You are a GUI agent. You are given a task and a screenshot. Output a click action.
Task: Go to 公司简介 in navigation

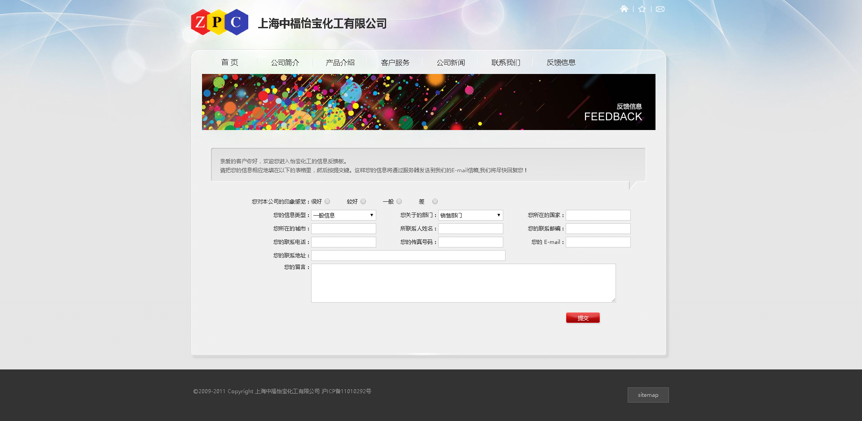285,62
